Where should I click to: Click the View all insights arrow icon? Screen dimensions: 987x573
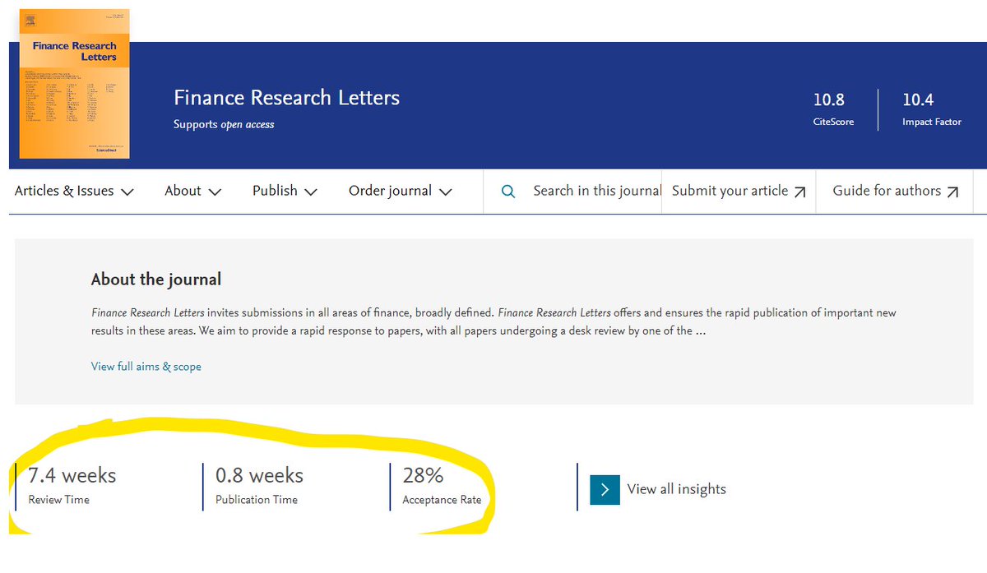pyautogui.click(x=605, y=490)
